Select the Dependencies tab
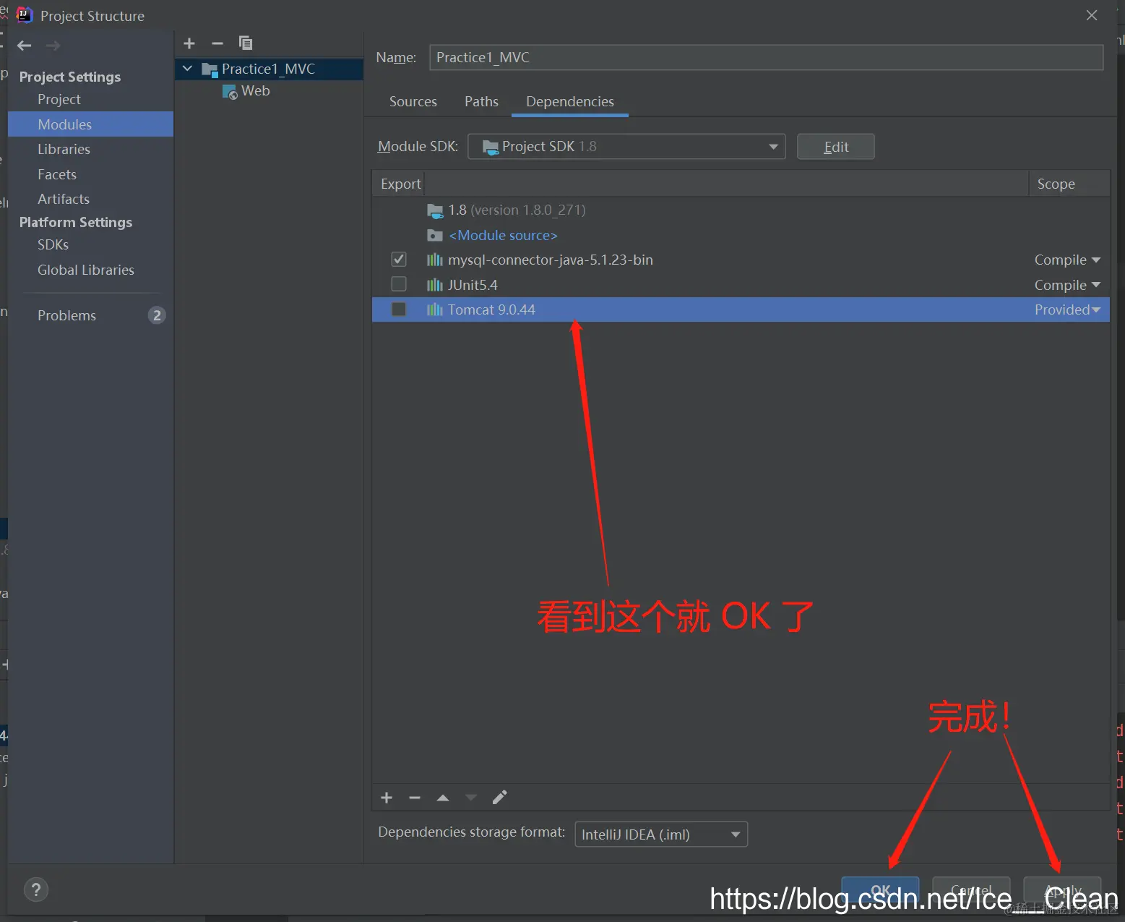 [570, 102]
